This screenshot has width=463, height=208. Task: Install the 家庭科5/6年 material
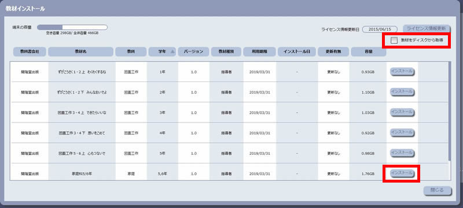(402, 173)
